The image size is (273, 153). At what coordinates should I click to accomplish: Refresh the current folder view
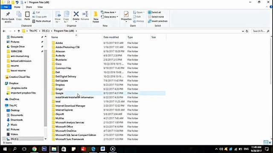point(247,31)
